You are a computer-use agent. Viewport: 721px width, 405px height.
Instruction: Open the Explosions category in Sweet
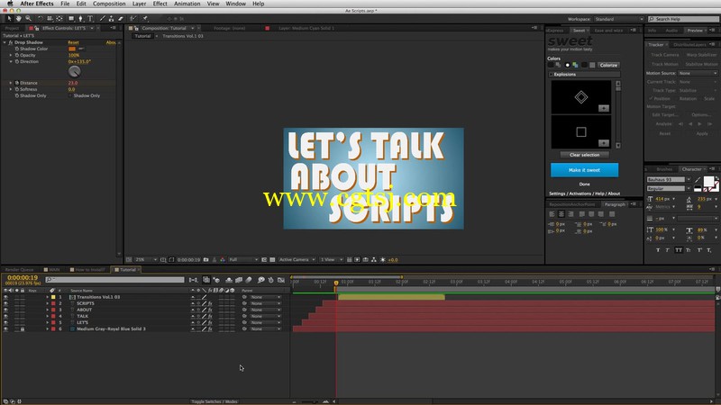click(x=584, y=75)
